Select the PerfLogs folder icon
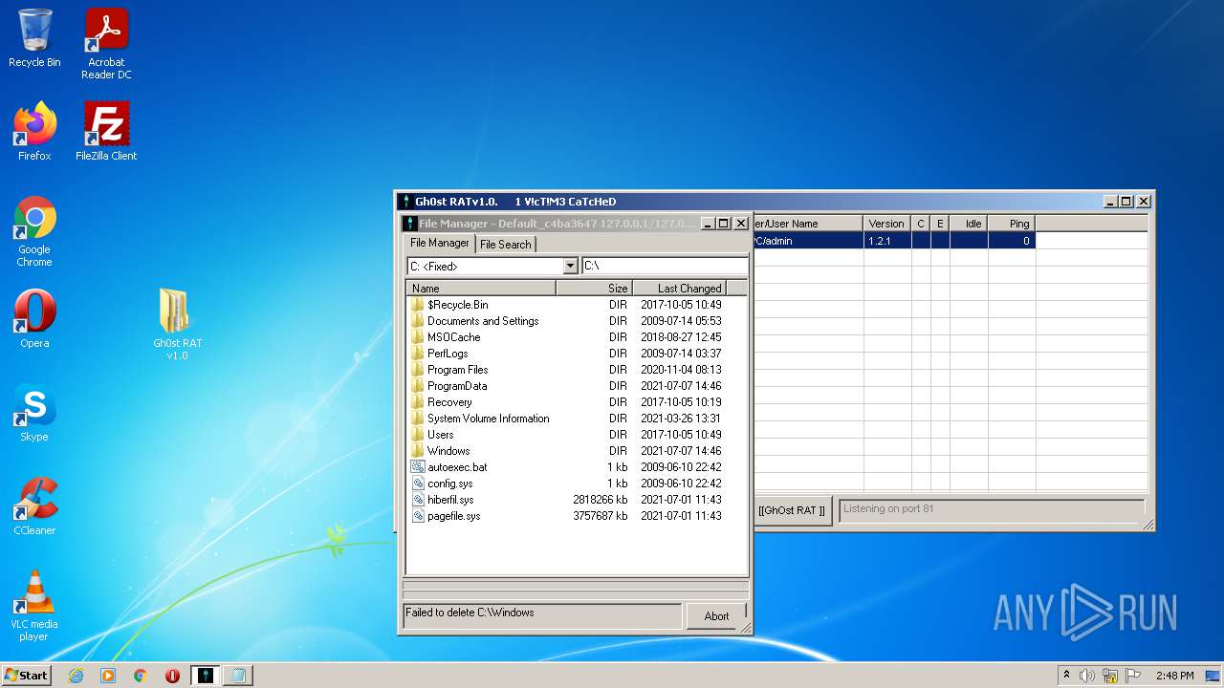 pos(418,354)
